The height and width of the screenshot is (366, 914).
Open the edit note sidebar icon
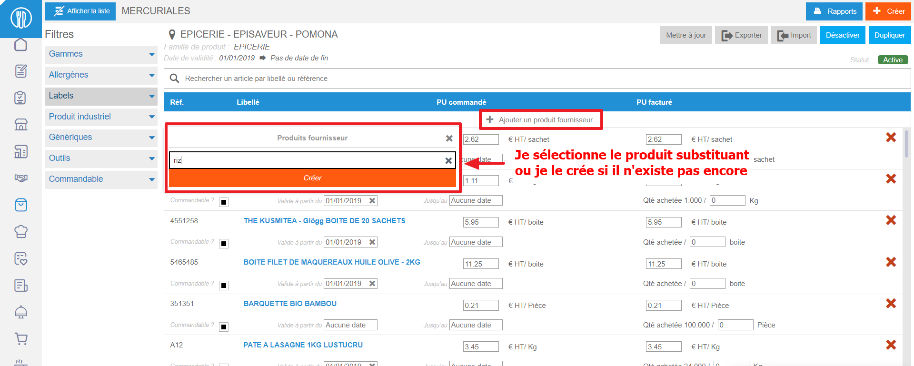(x=20, y=71)
